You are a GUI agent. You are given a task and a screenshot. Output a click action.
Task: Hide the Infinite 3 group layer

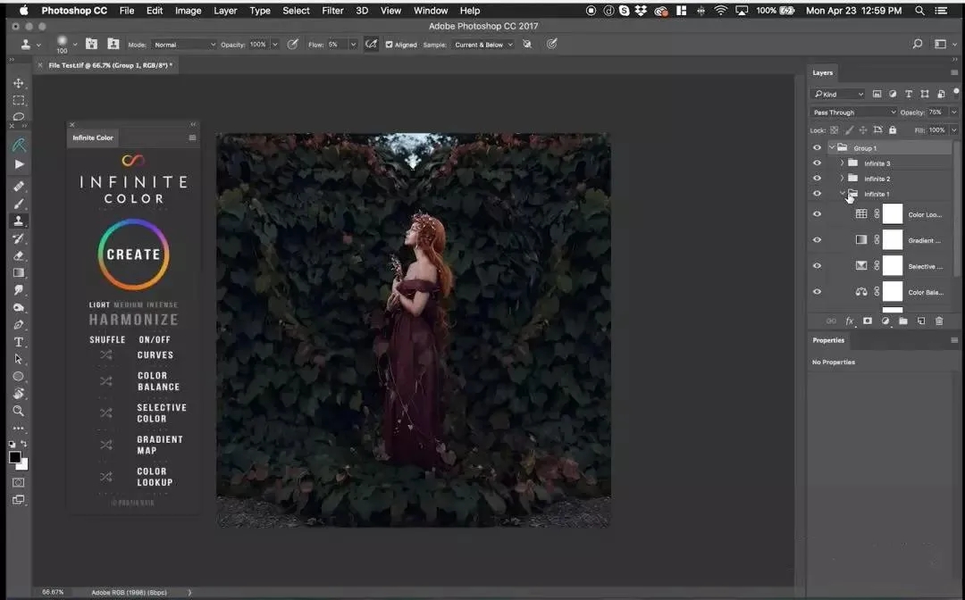pyautogui.click(x=817, y=163)
